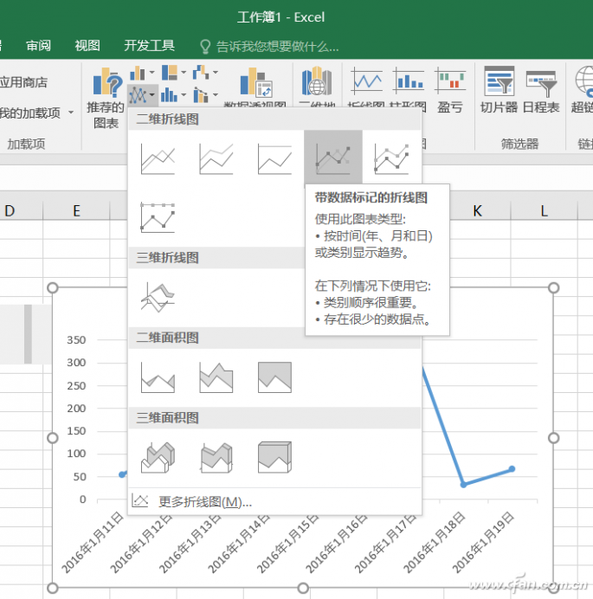
Task: Open 更多折线图 (more line charts) dialog
Action: (204, 501)
